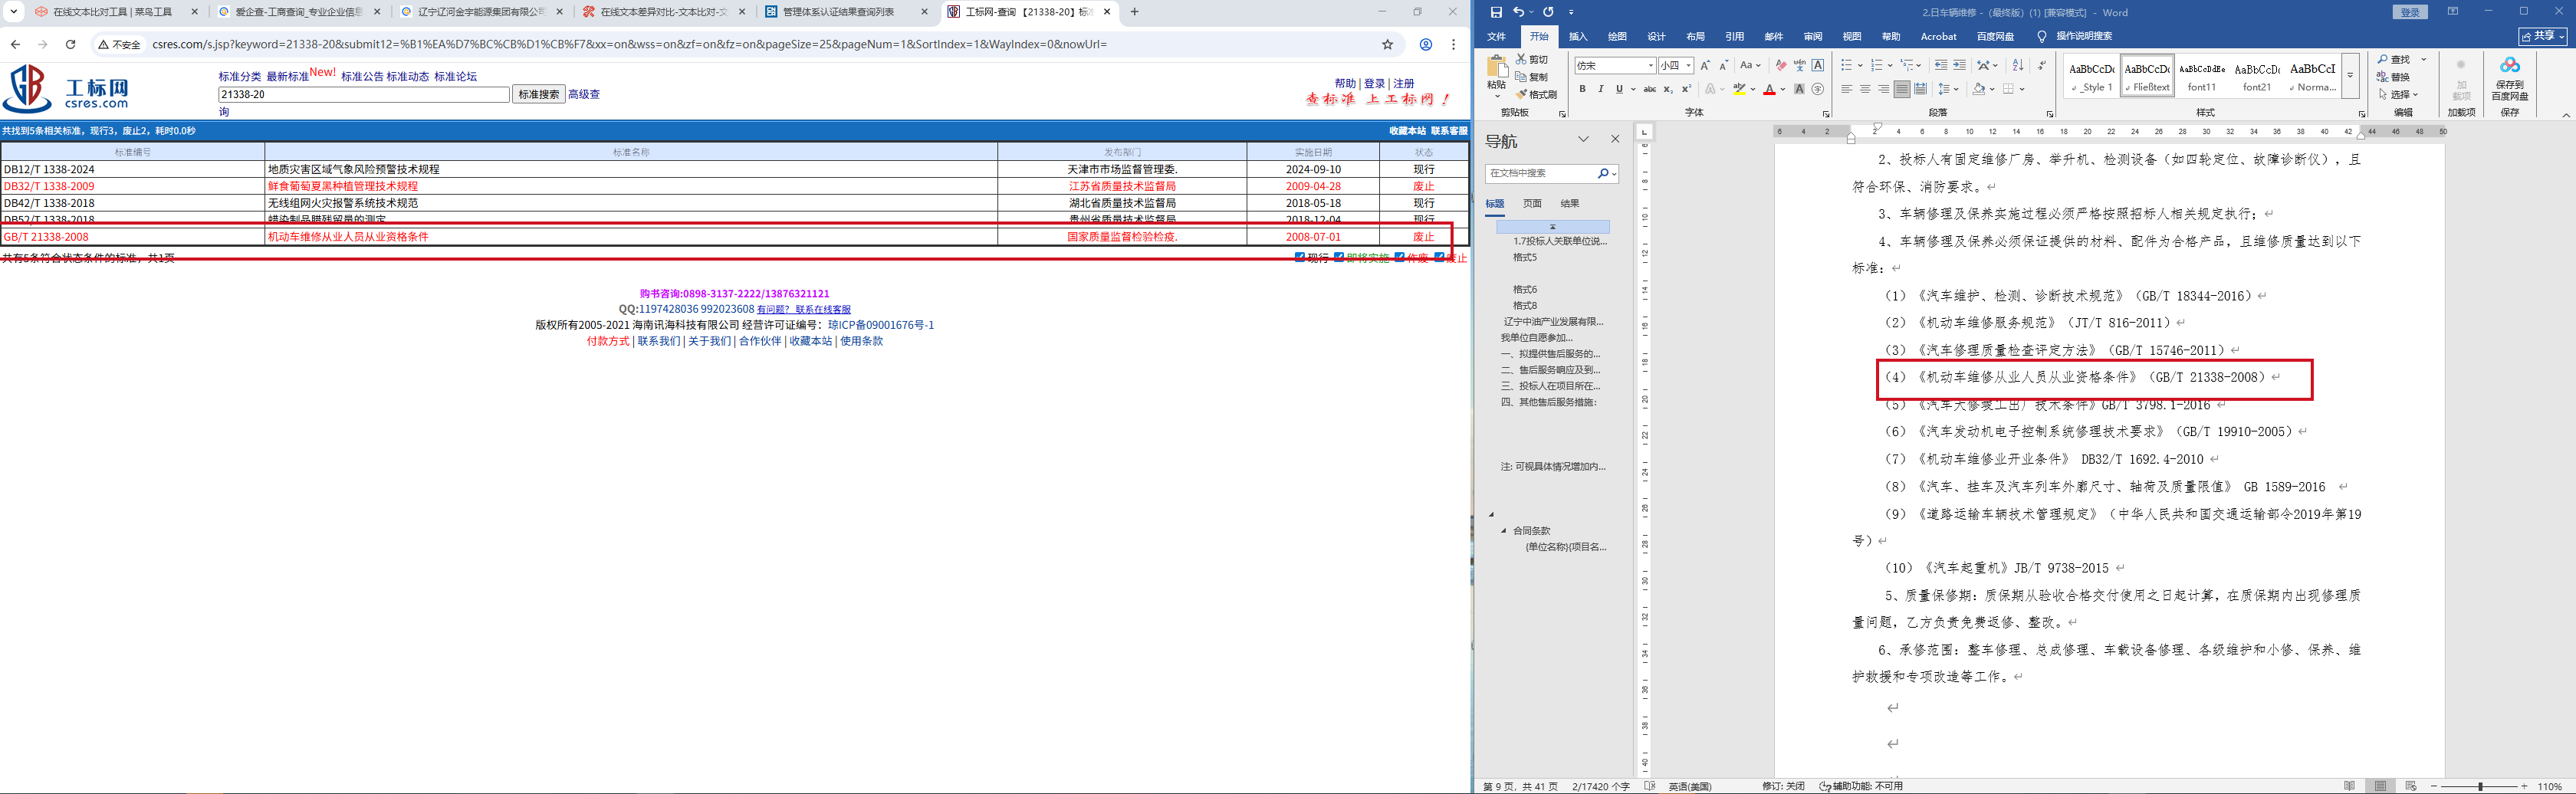The height and width of the screenshot is (794, 2576).
Task: Click the 标准搜索 search button
Action: tap(539, 94)
